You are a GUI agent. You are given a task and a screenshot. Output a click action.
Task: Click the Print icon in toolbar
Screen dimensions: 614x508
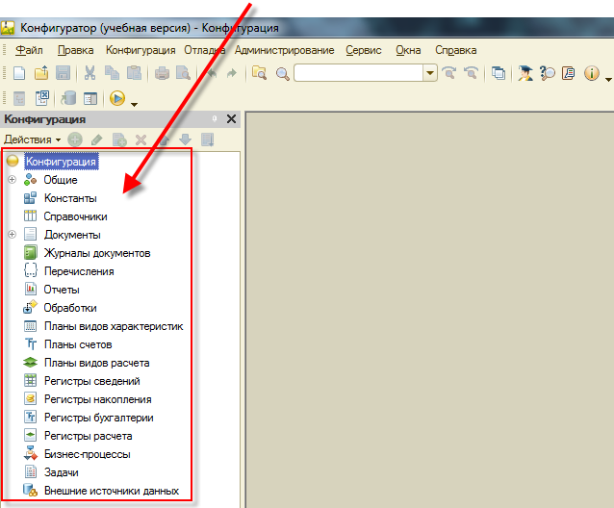tap(161, 73)
